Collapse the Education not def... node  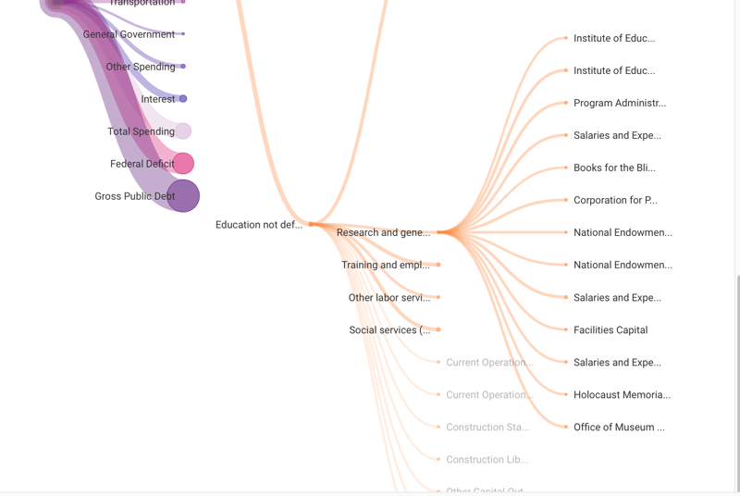pyautogui.click(x=311, y=225)
